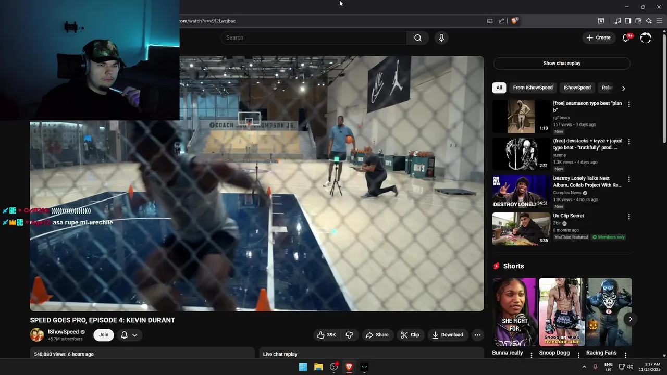This screenshot has width=667, height=375.
Task: Click Zbir channel name
Action: (557, 223)
